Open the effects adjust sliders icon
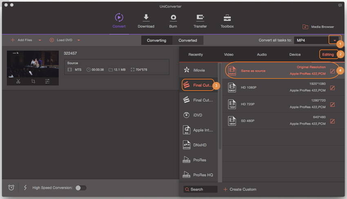347x199 pixels. (x=47, y=82)
